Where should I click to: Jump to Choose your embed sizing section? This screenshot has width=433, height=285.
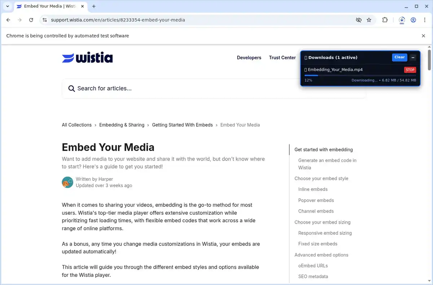click(x=322, y=222)
